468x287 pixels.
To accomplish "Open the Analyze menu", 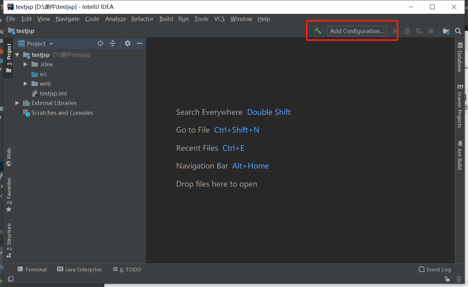I will (x=116, y=19).
